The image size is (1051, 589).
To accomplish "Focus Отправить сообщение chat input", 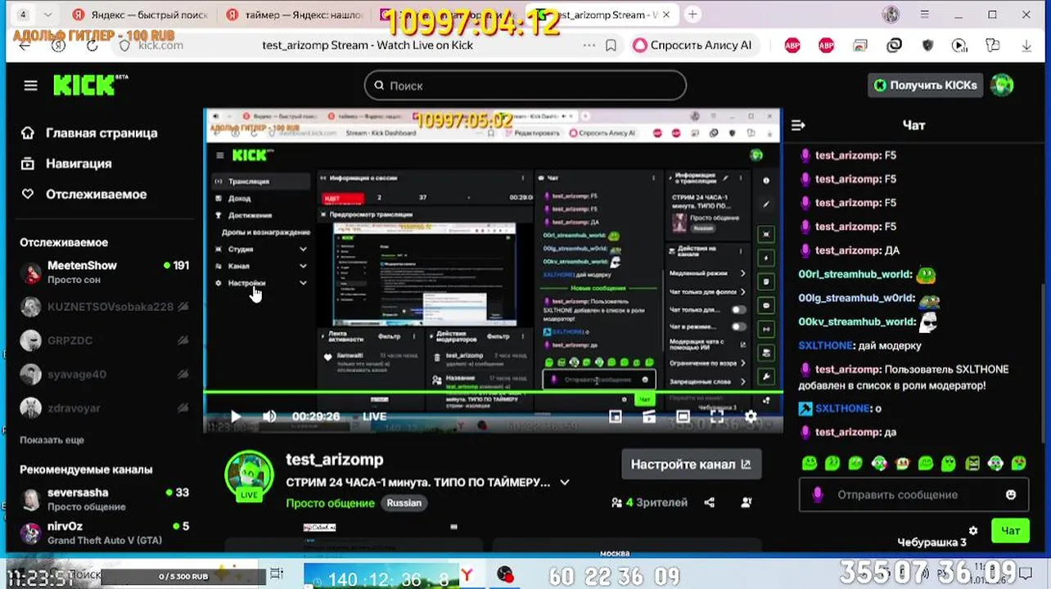I will tap(897, 495).
